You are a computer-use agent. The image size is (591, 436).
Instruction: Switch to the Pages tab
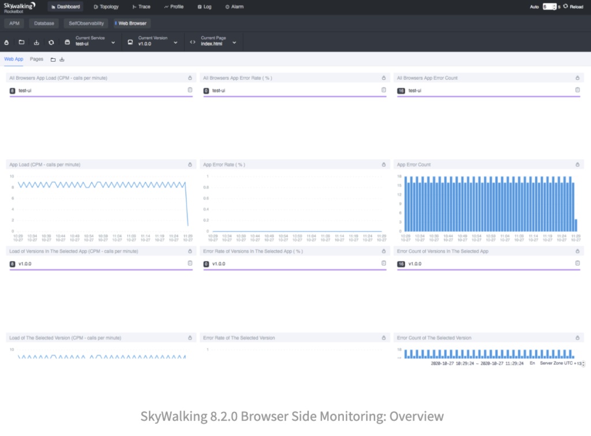pos(36,59)
